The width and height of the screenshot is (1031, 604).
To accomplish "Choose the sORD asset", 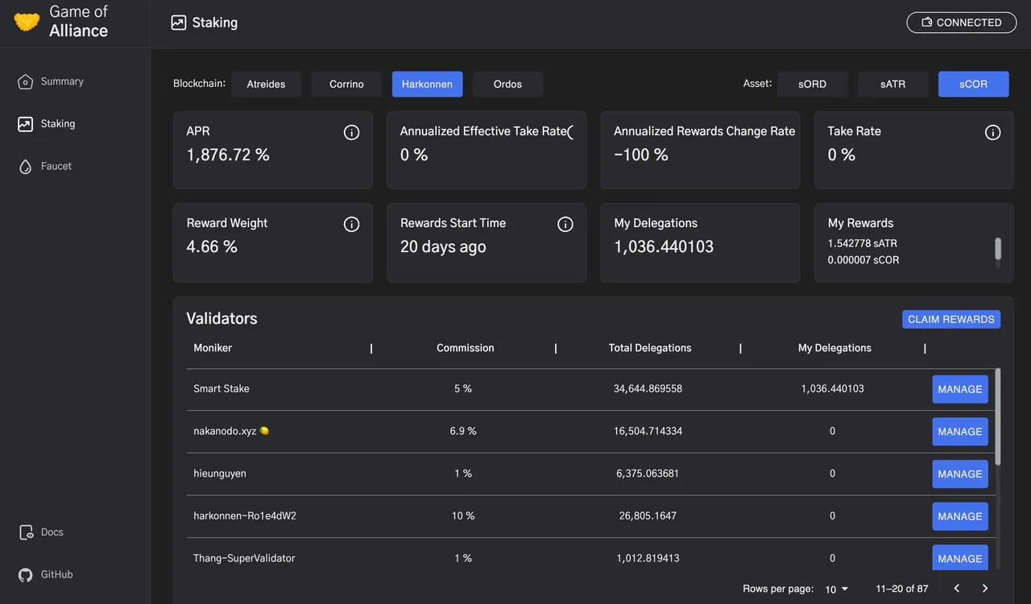I will click(x=812, y=84).
